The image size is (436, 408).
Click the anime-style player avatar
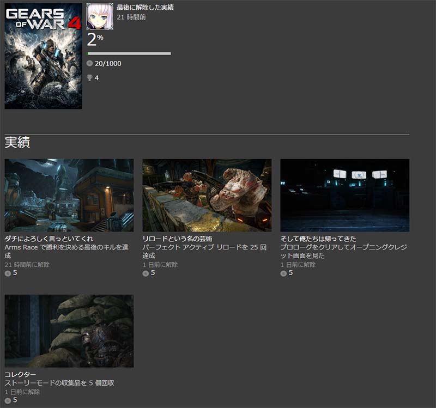pos(100,16)
